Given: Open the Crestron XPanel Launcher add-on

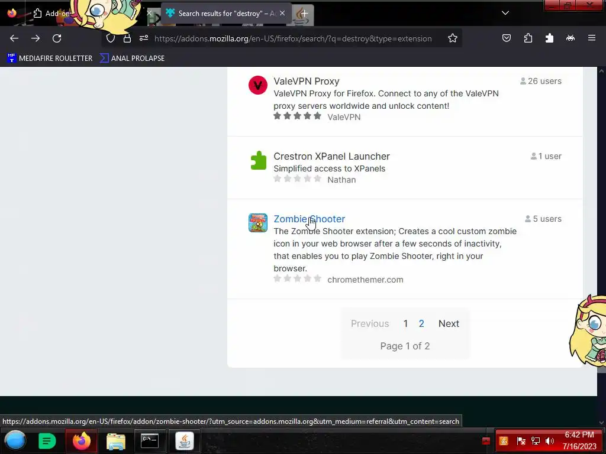Looking at the screenshot, I should (331, 156).
